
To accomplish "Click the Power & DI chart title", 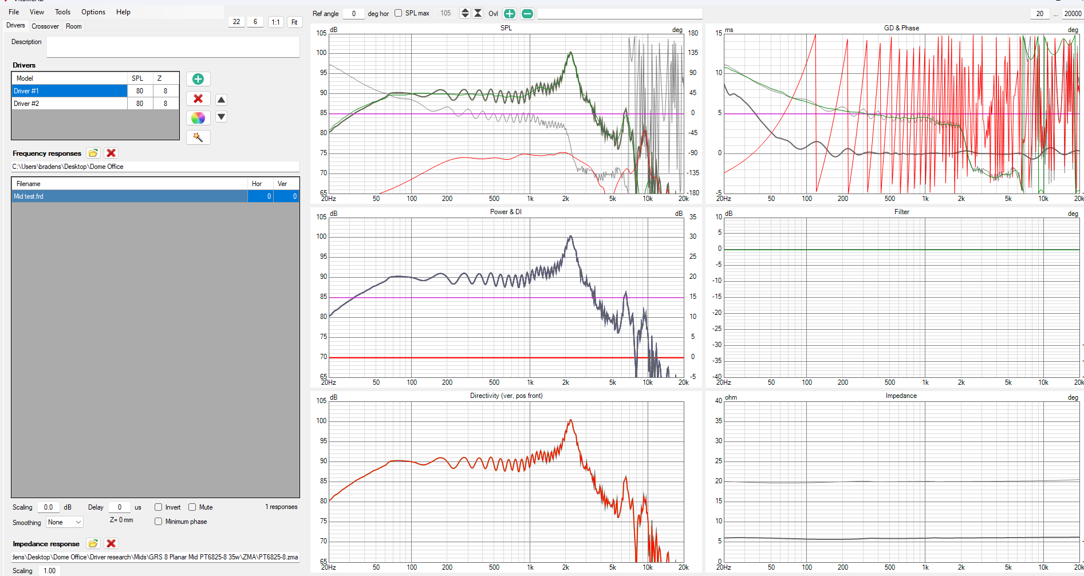I will [506, 212].
